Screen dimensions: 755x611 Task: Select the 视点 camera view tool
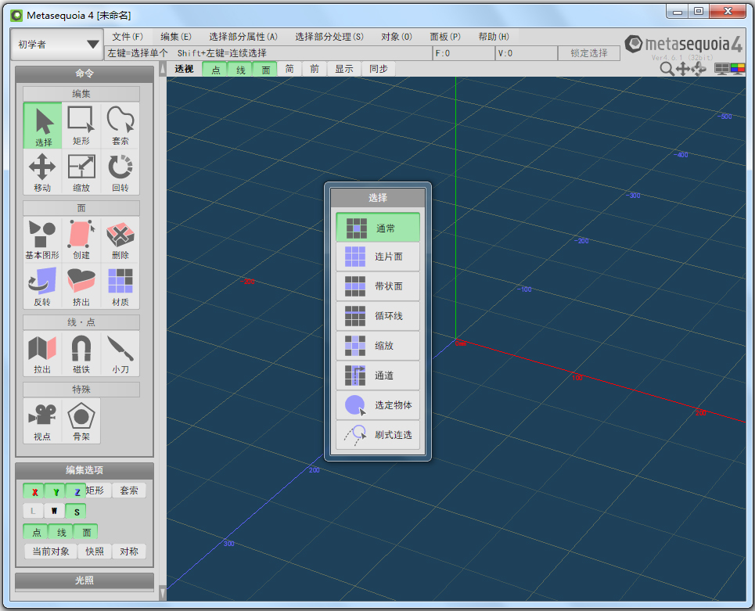coord(43,420)
